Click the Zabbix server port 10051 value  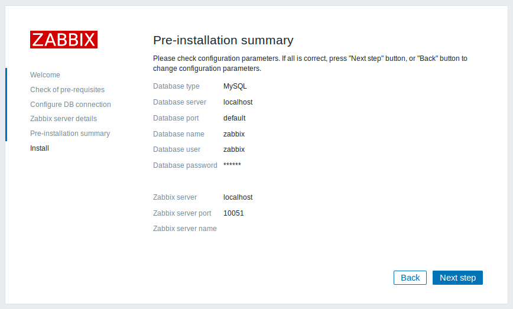(233, 213)
